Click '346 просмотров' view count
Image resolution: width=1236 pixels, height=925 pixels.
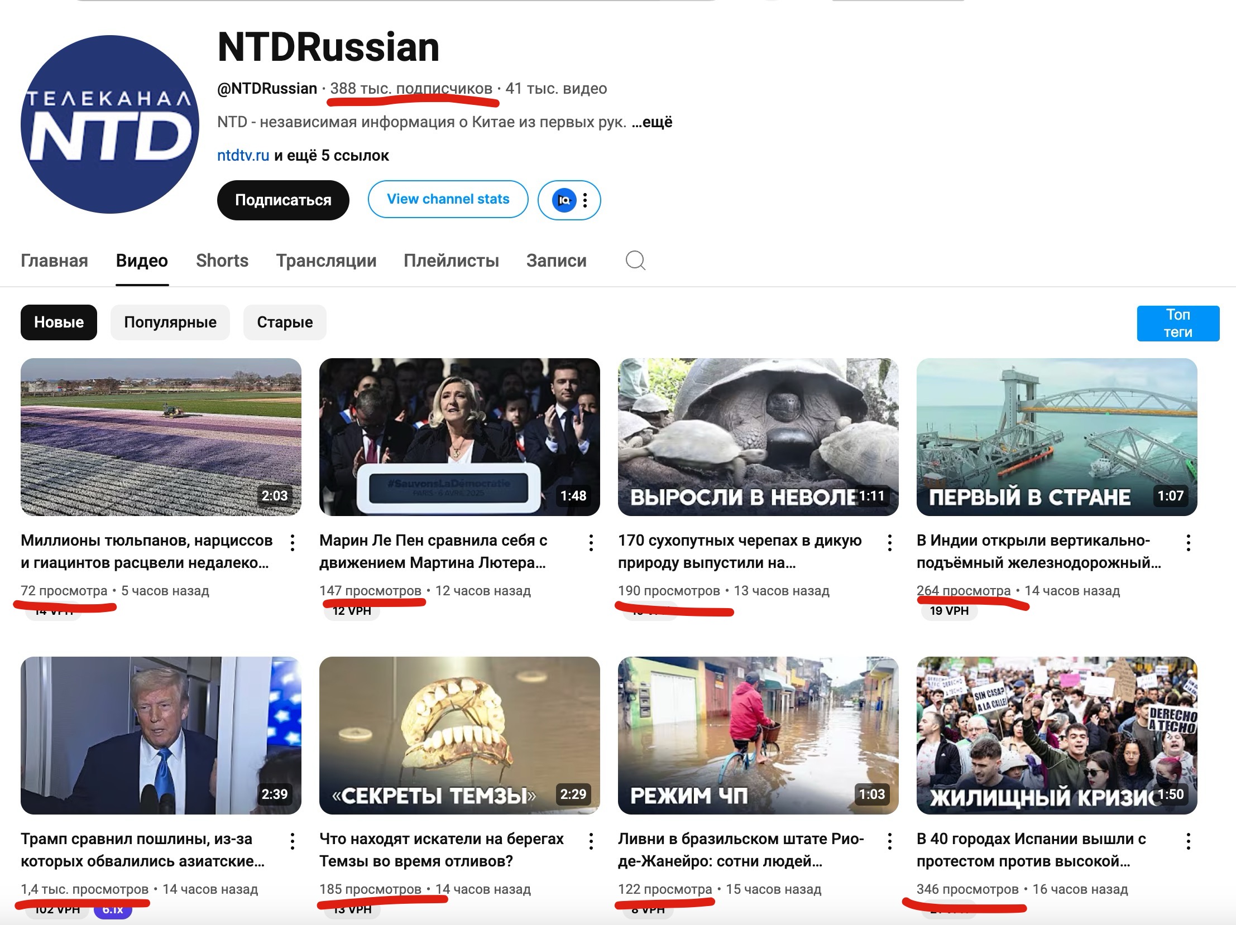point(968,889)
